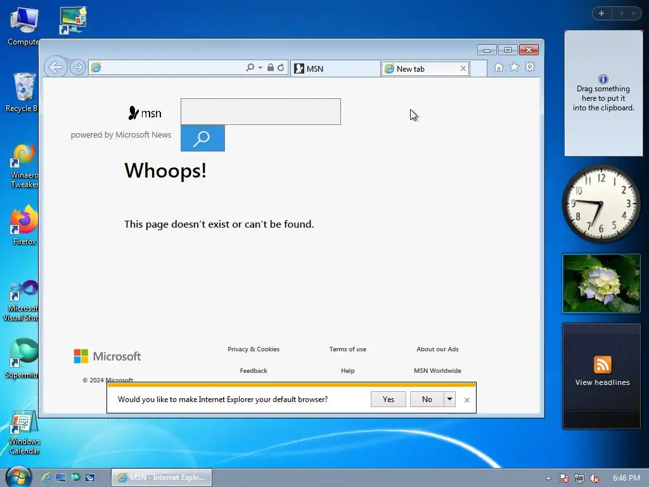
Task: Open the Privacy & Cookies link
Action: tap(254, 349)
